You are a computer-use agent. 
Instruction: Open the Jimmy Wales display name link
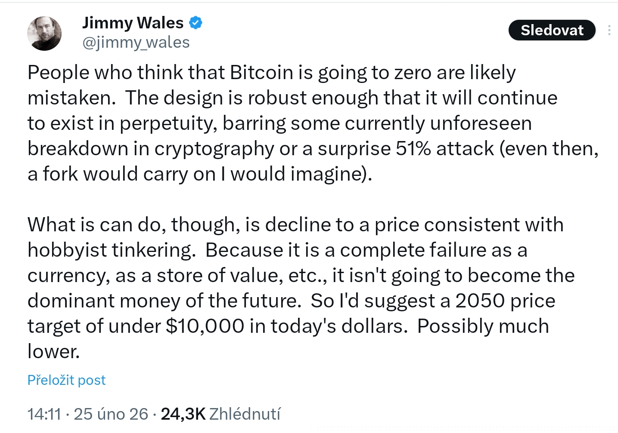(x=133, y=22)
